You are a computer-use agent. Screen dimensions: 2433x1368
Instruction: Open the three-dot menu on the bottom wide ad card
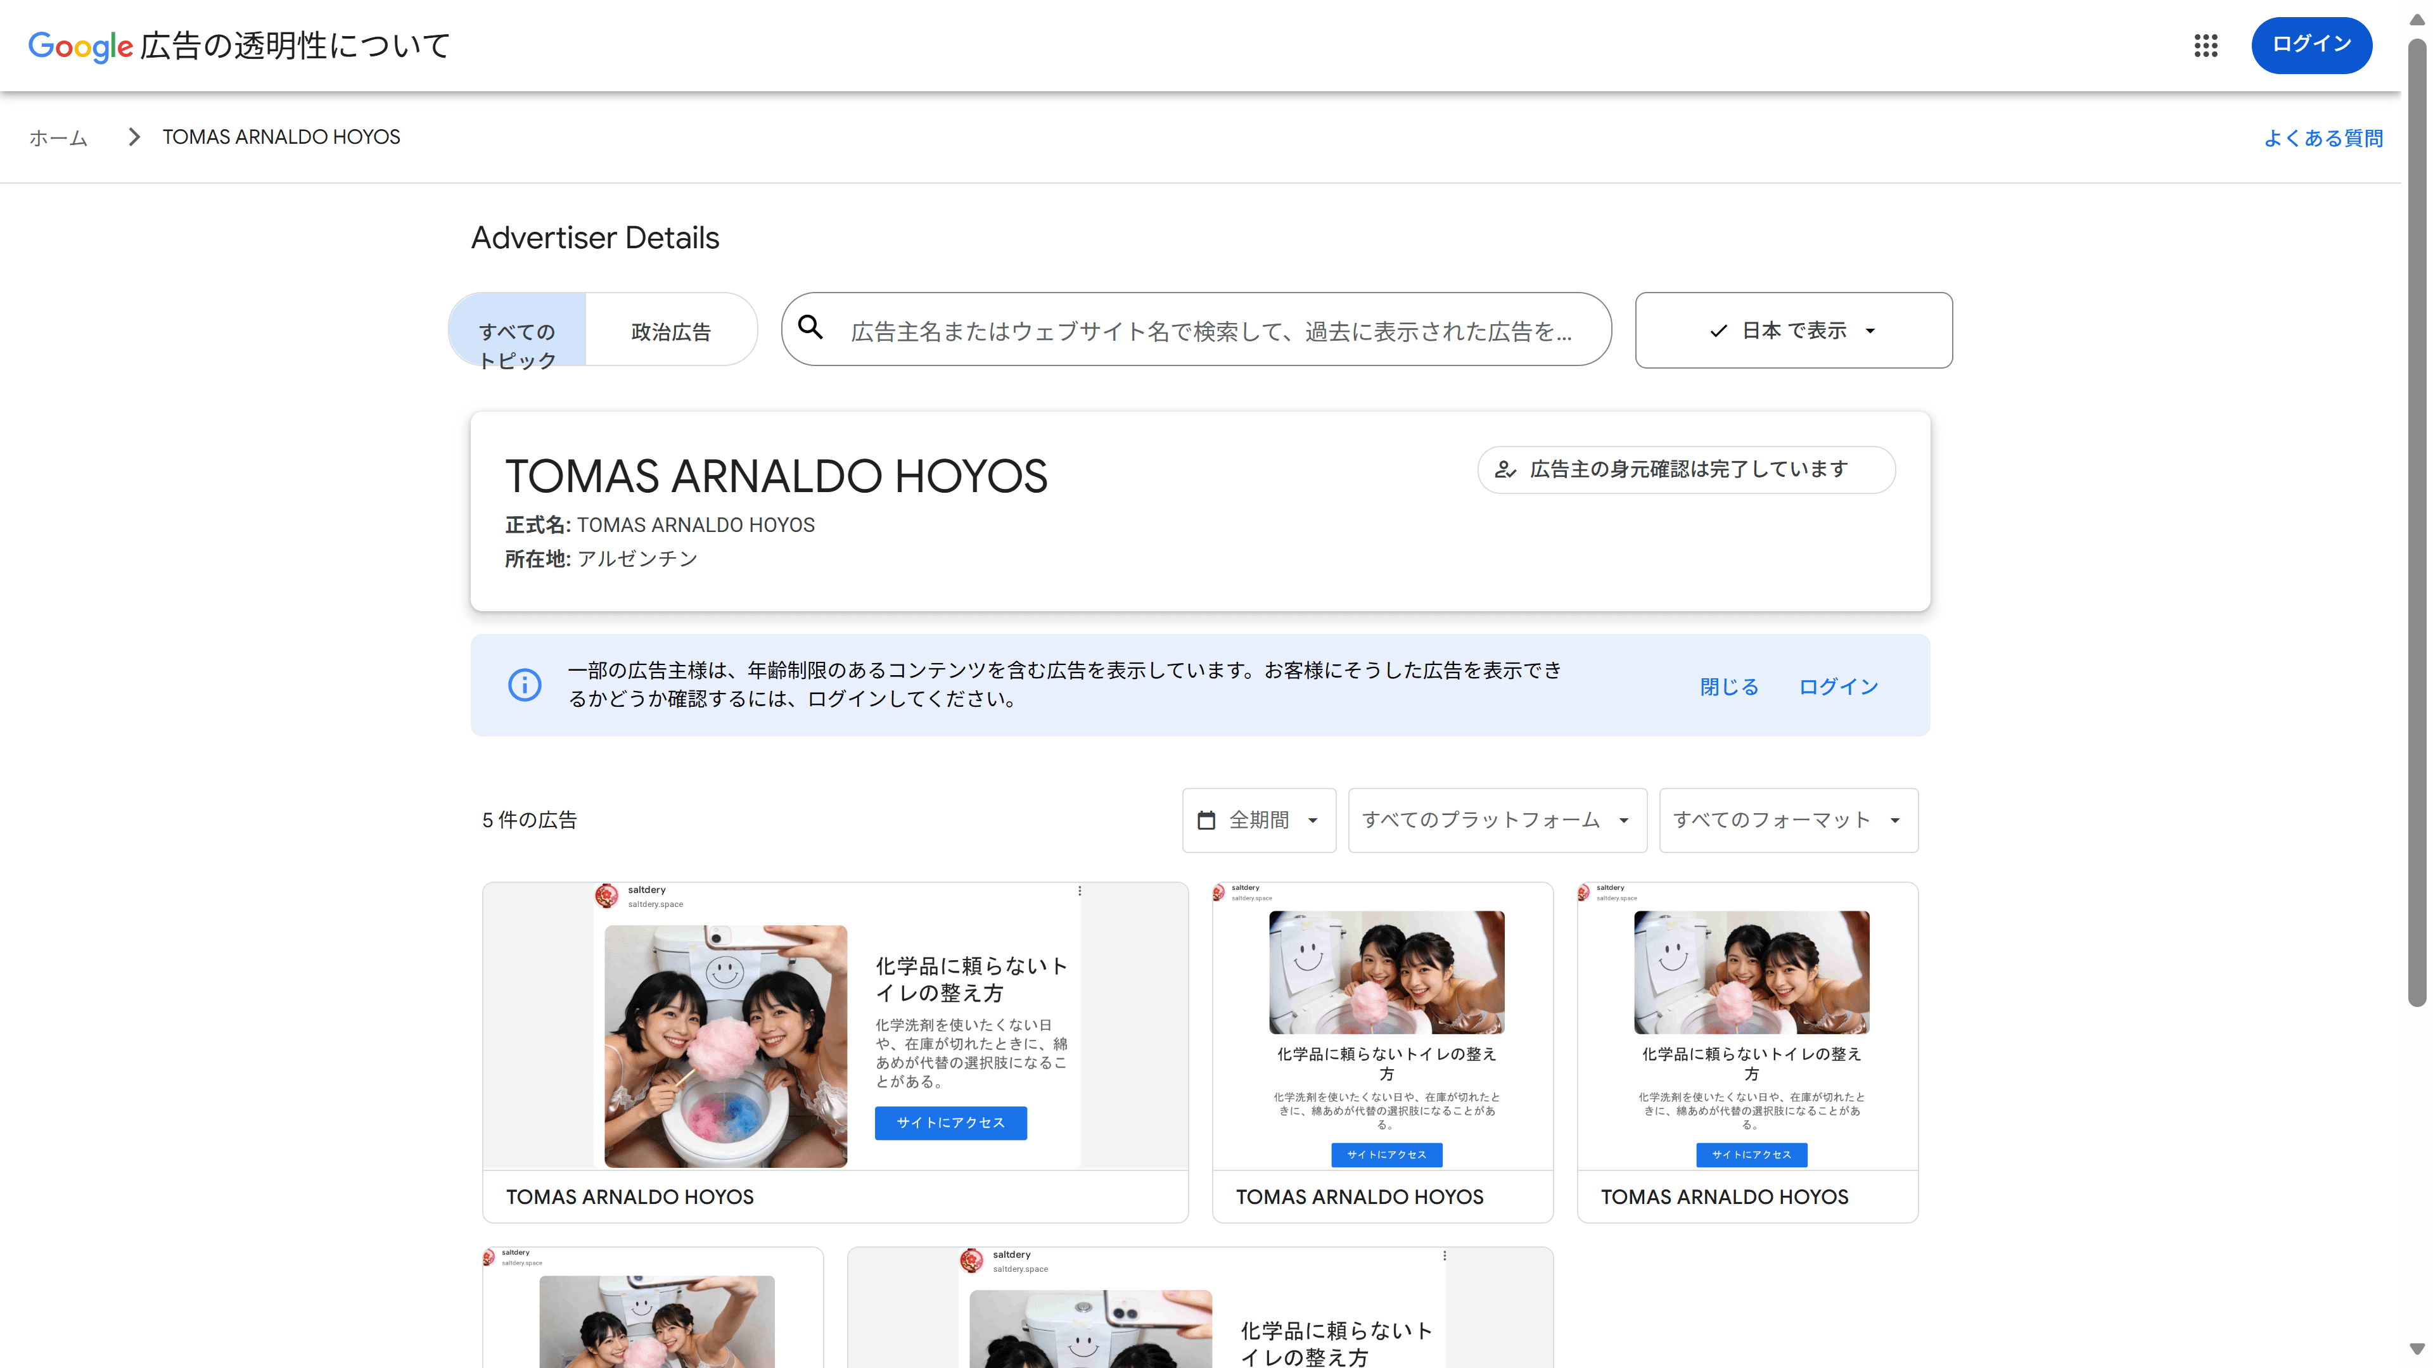[x=1444, y=1256]
